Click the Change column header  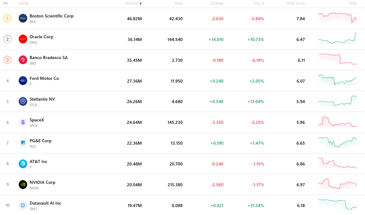[217, 3]
